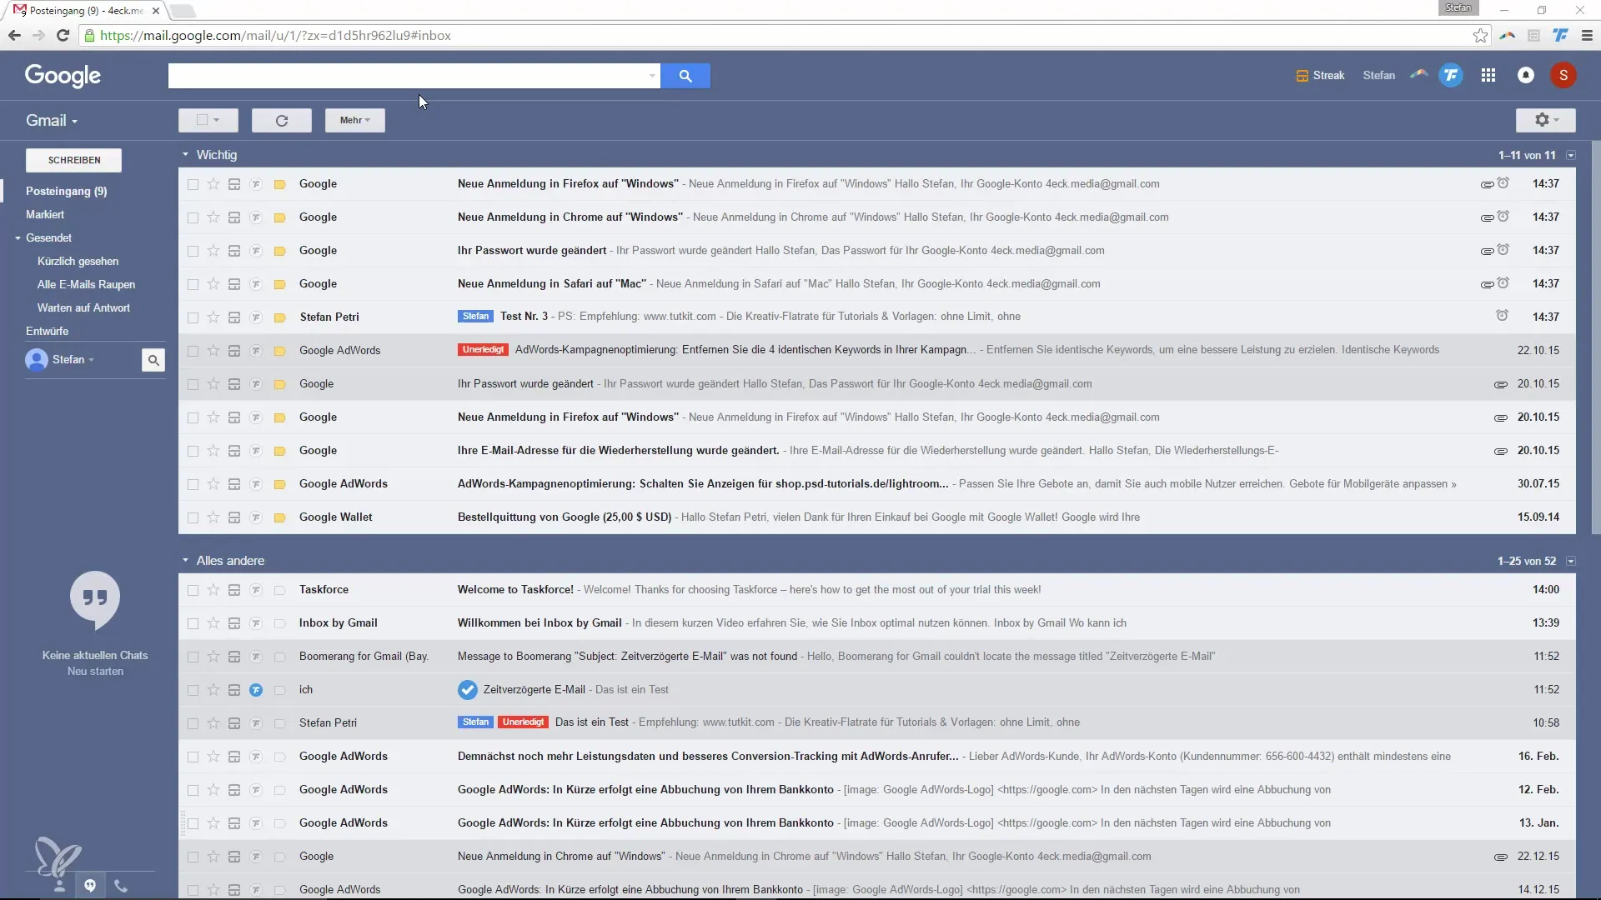The image size is (1601, 900).
Task: Click the search icon beside Stefan in chat
Action: coord(153,360)
